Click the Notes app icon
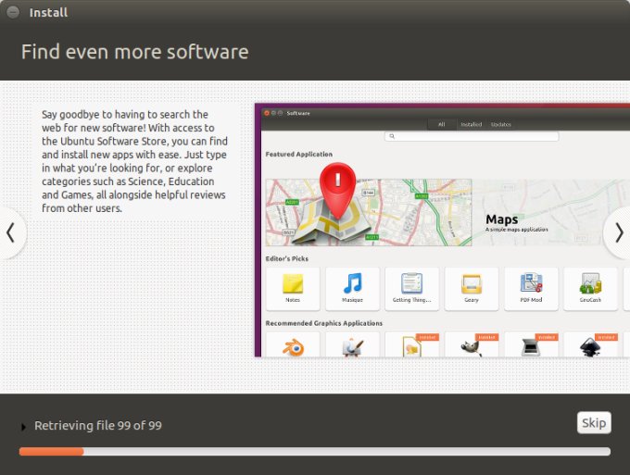The height and width of the screenshot is (475, 630). [293, 284]
